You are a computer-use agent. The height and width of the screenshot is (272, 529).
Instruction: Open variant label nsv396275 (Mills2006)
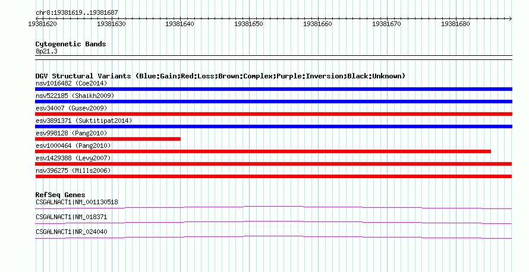pos(73,170)
